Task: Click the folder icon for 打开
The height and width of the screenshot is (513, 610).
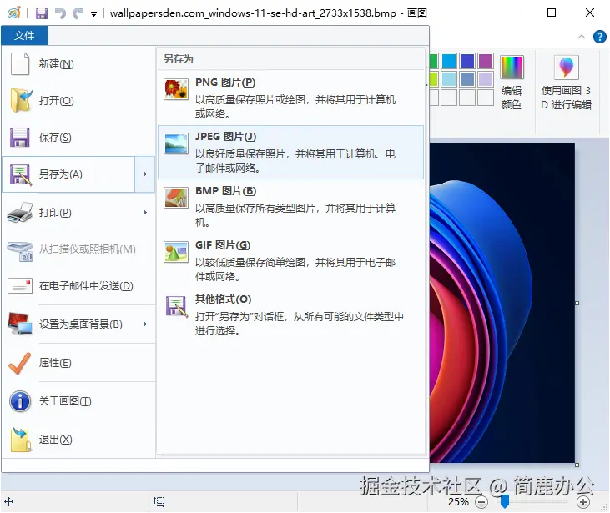Action: [x=21, y=100]
